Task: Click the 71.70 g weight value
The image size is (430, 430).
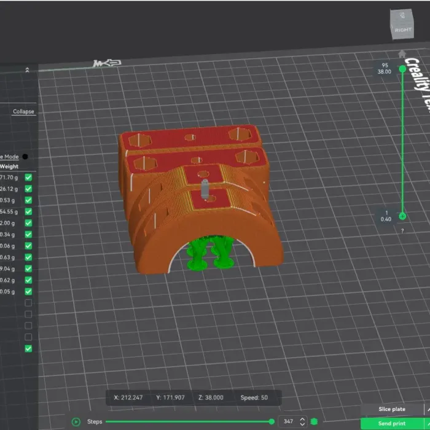Action: pos(9,178)
